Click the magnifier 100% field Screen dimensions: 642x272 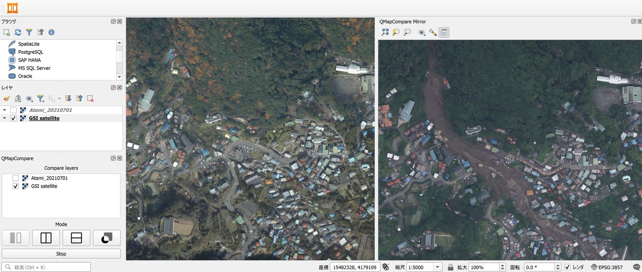[484, 267]
